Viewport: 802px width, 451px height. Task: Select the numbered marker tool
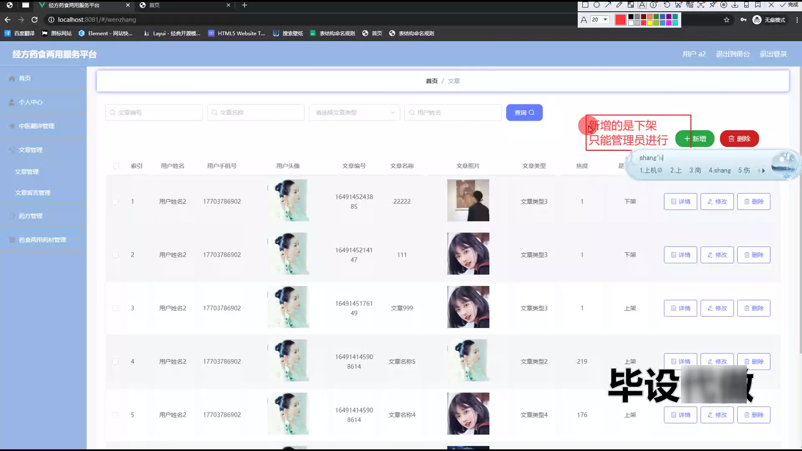click(653, 5)
